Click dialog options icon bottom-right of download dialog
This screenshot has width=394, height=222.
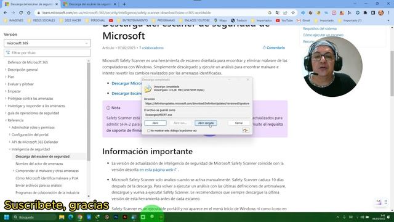point(246,130)
